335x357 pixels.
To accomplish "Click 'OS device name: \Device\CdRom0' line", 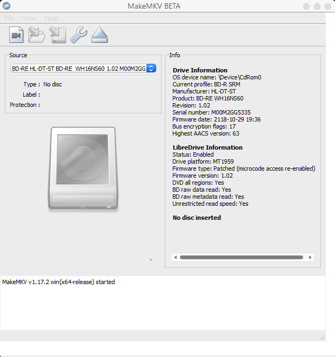I will (217, 77).
